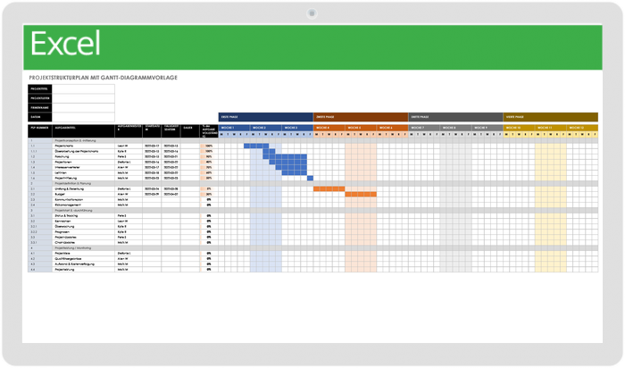Click the single blue Gantt cell in Projektinitiierung row

point(310,179)
